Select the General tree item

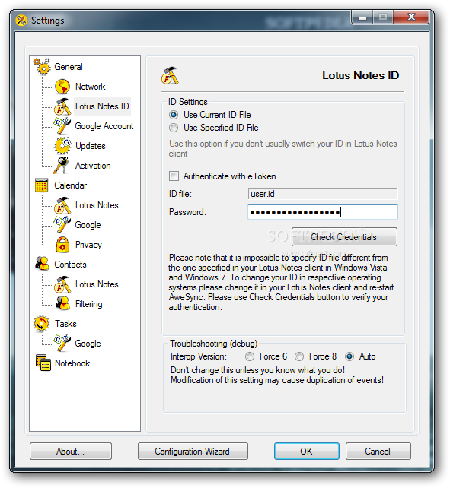[x=69, y=67]
